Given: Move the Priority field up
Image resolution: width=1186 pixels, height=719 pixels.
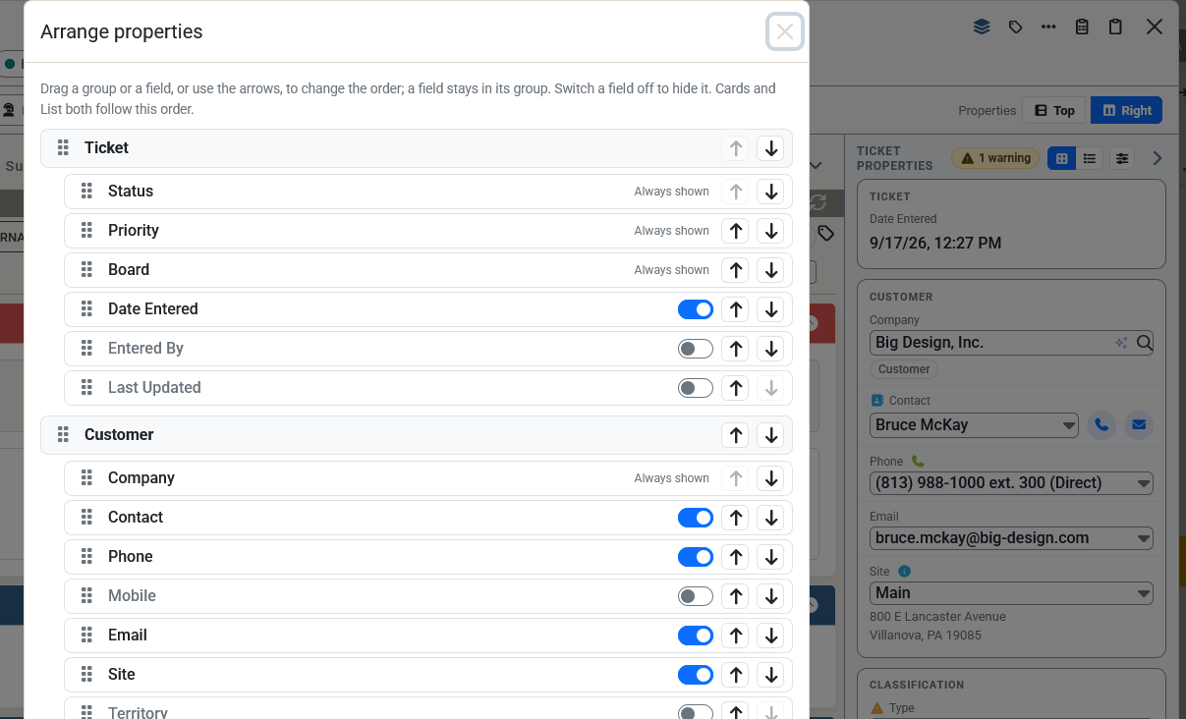Looking at the screenshot, I should pyautogui.click(x=735, y=231).
